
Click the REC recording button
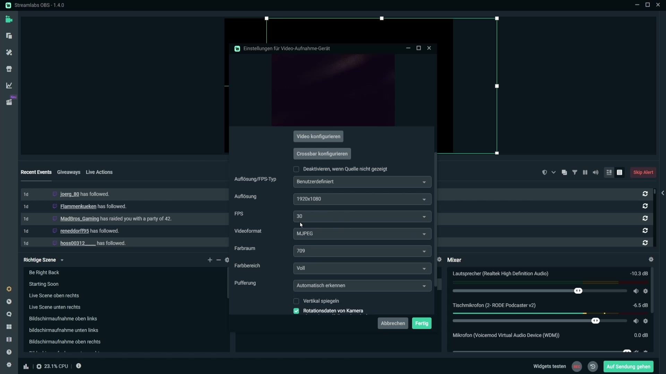[577, 366]
